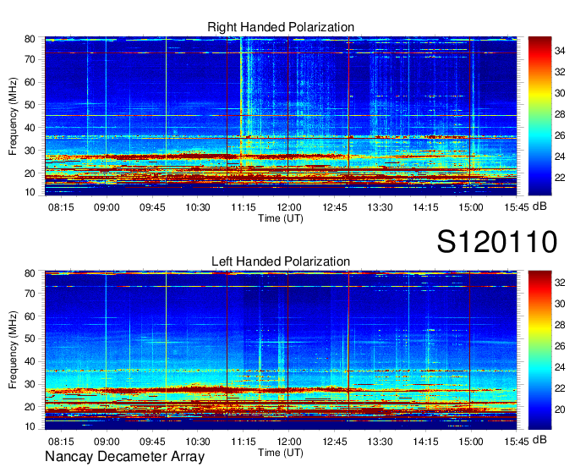Click the "08:15" tick of the Right Handed plot
Viewport: 575px width, 467px height.
click(x=61, y=207)
